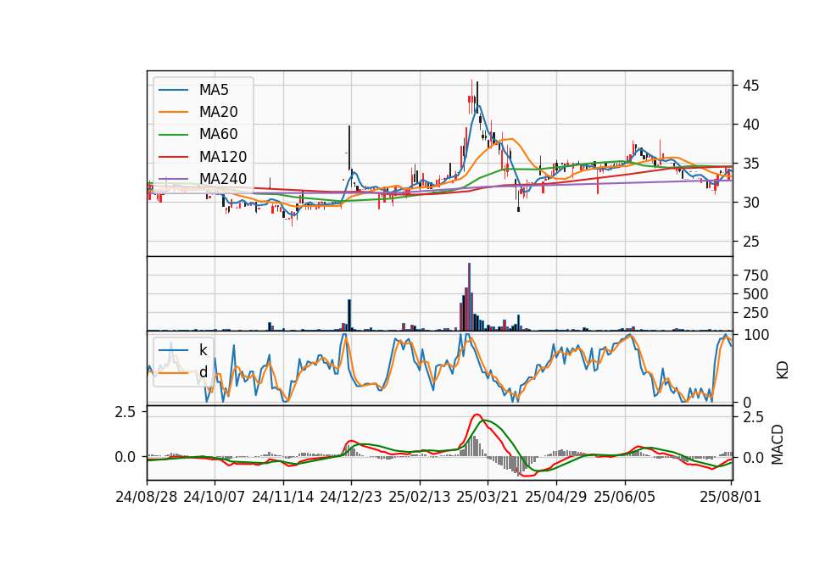The image size is (814, 585).
Task: Click the volume spike bar at 24/12/23
Action: [x=349, y=315]
